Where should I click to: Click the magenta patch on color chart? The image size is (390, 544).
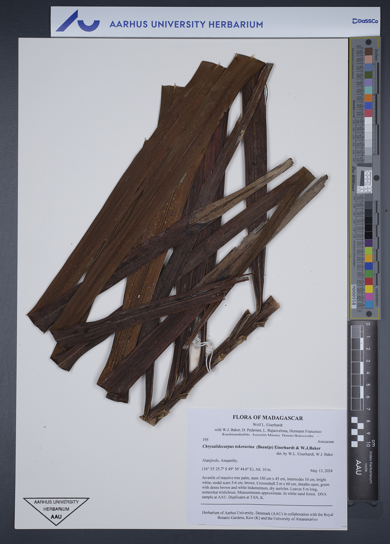[369, 297]
